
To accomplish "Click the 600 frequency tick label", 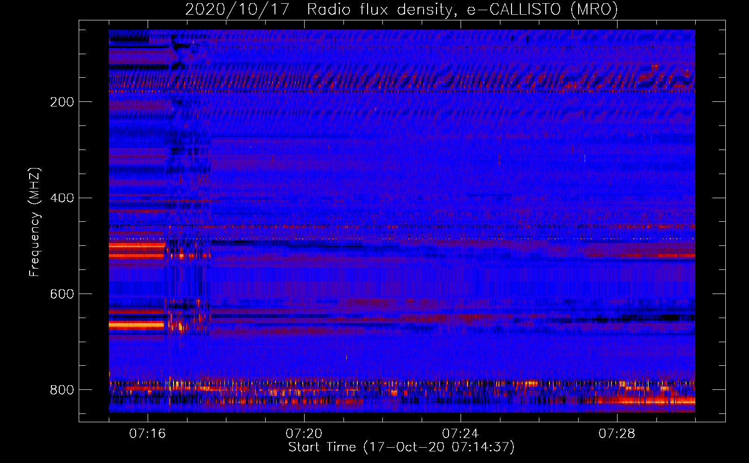I will point(62,294).
